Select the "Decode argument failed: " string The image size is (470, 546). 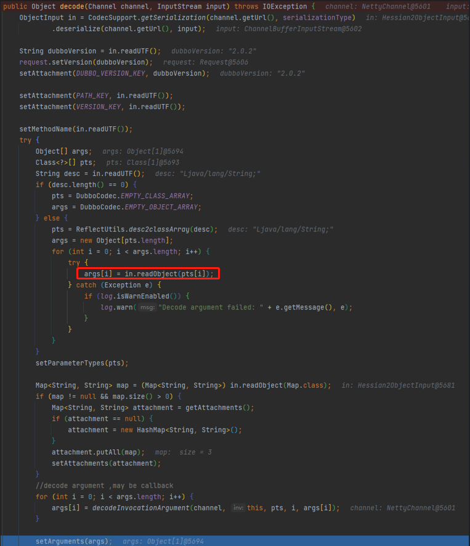point(211,307)
